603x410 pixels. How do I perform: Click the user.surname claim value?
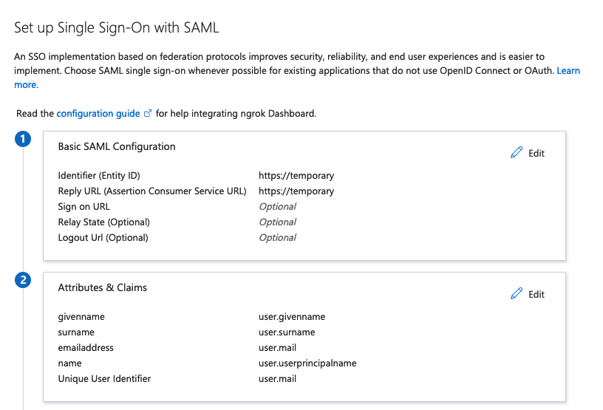point(287,332)
